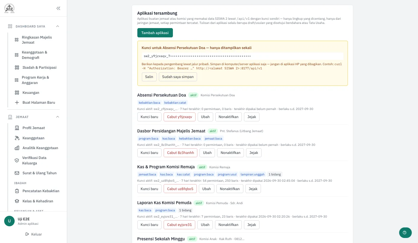
Task: Open Jejak for Laporan Kas Komisi Pemuda
Action: (x=252, y=224)
